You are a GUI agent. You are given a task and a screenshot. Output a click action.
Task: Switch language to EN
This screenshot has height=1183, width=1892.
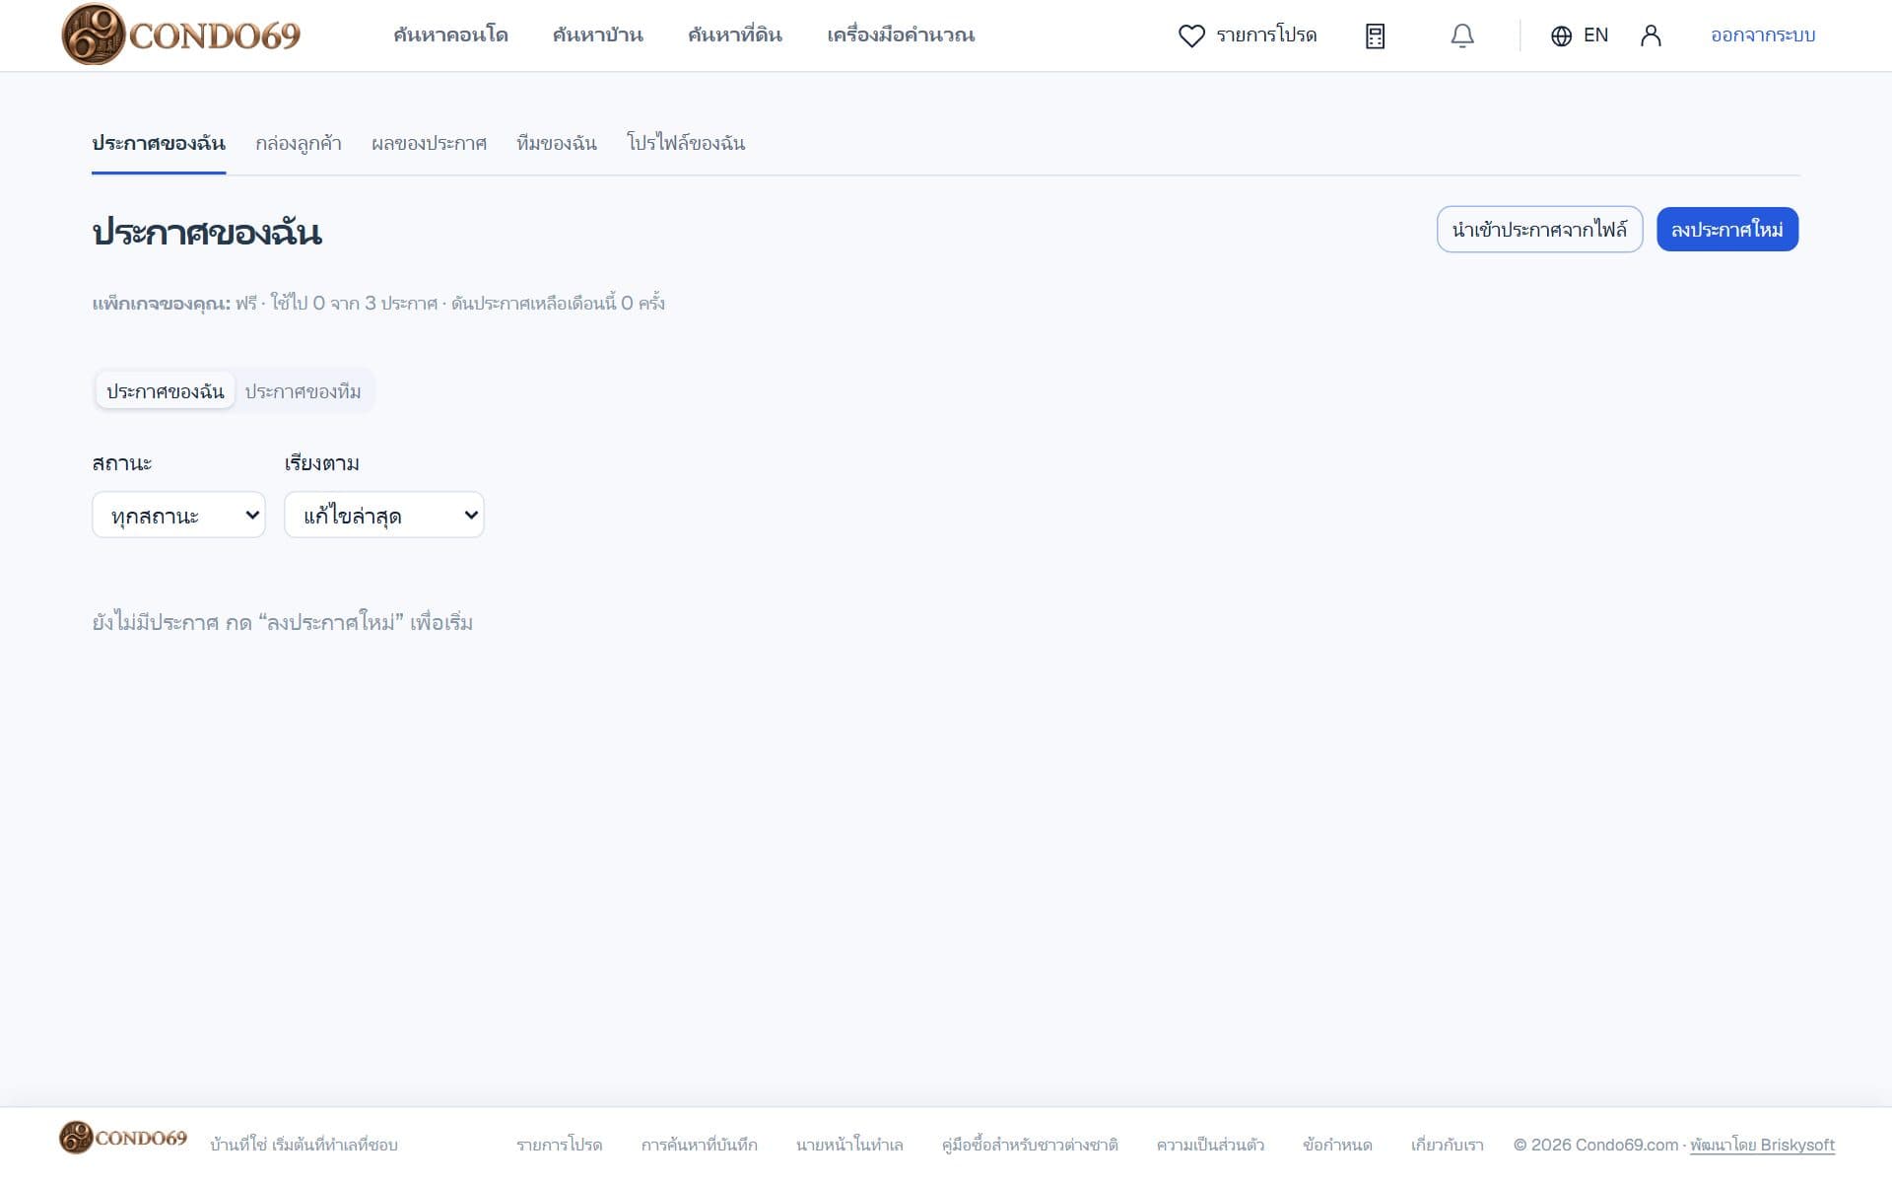pyautogui.click(x=1595, y=35)
